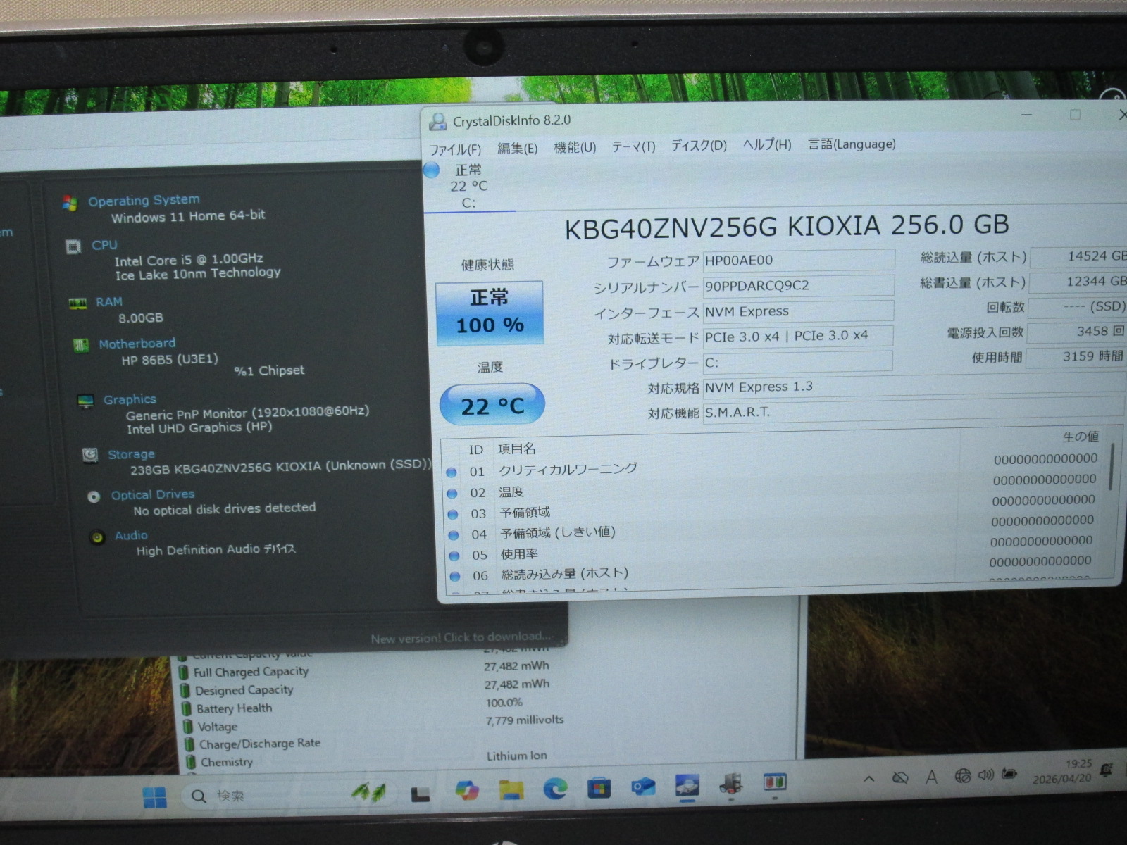Open the 機能(U) menu
The height and width of the screenshot is (845, 1127).
click(575, 147)
